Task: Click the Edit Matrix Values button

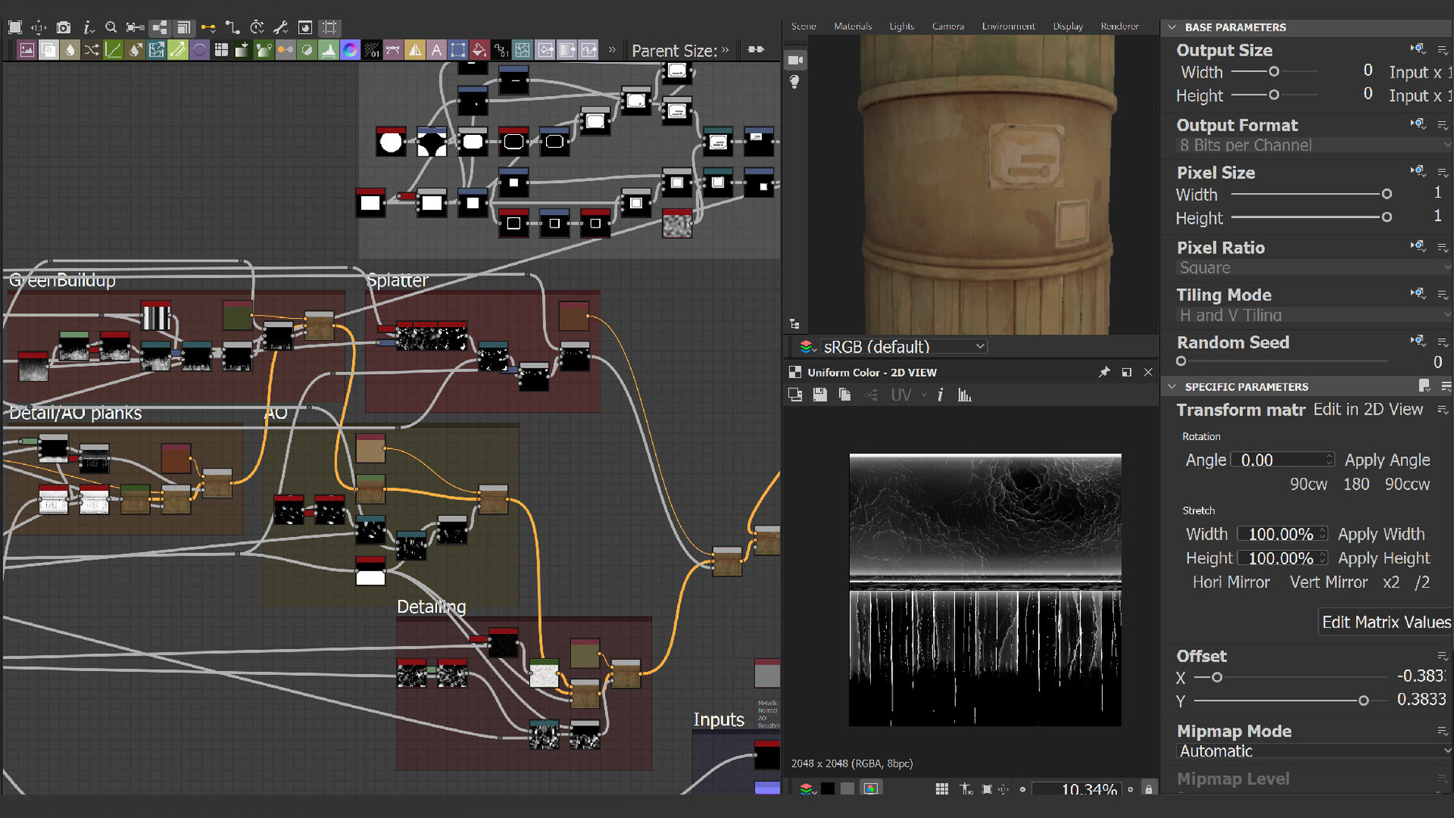Action: pyautogui.click(x=1385, y=621)
